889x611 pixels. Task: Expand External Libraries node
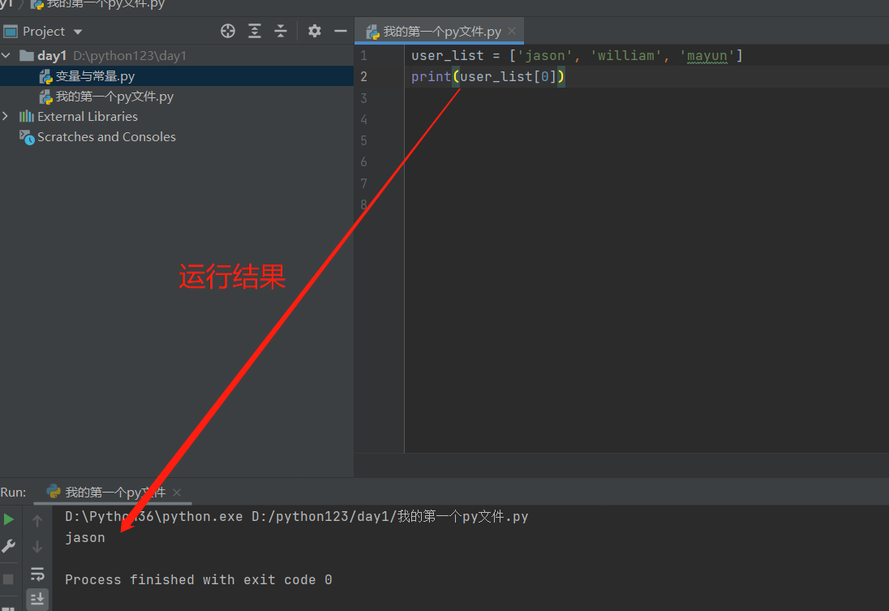point(6,117)
